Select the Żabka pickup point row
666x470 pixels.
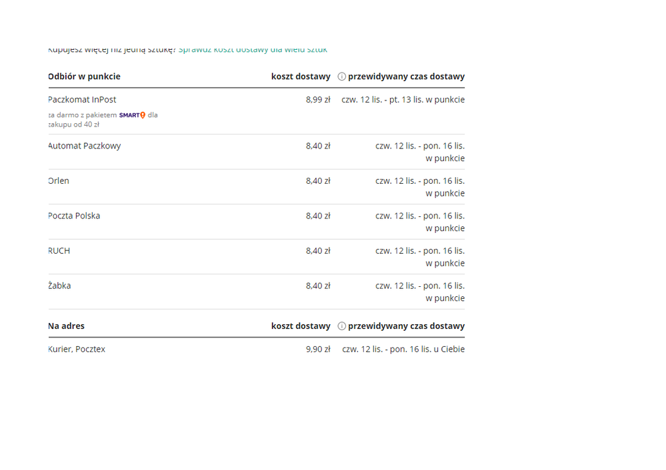point(60,286)
